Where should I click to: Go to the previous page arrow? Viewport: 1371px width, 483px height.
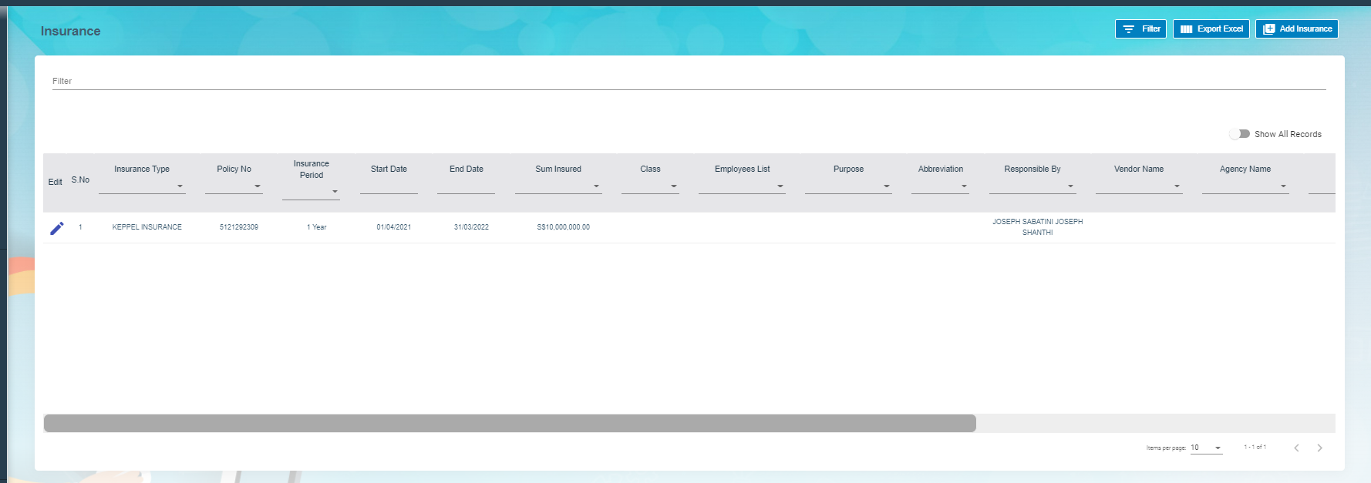(x=1296, y=448)
